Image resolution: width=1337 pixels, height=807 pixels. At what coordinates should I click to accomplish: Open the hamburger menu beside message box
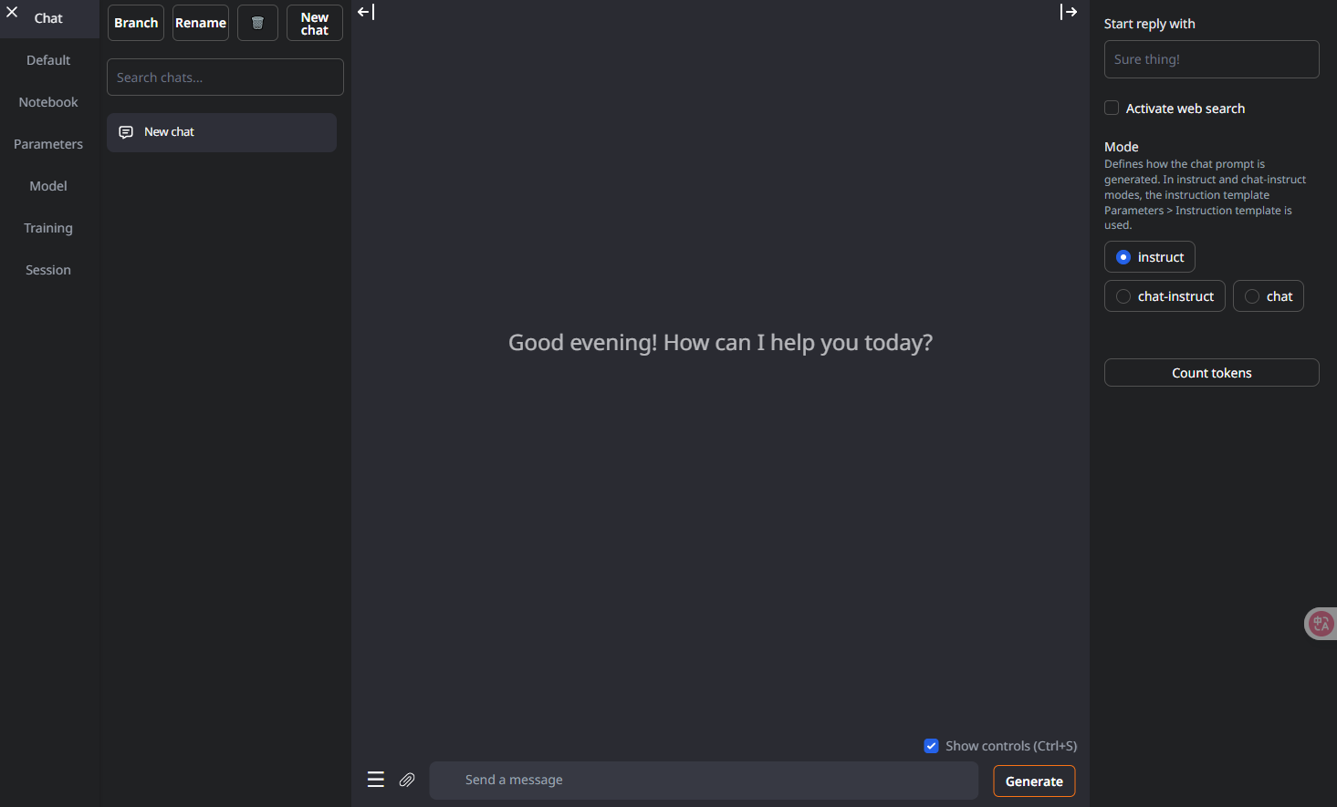[375, 780]
